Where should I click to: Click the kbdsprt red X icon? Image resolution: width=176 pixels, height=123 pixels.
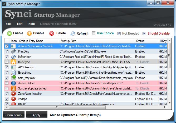13,99
